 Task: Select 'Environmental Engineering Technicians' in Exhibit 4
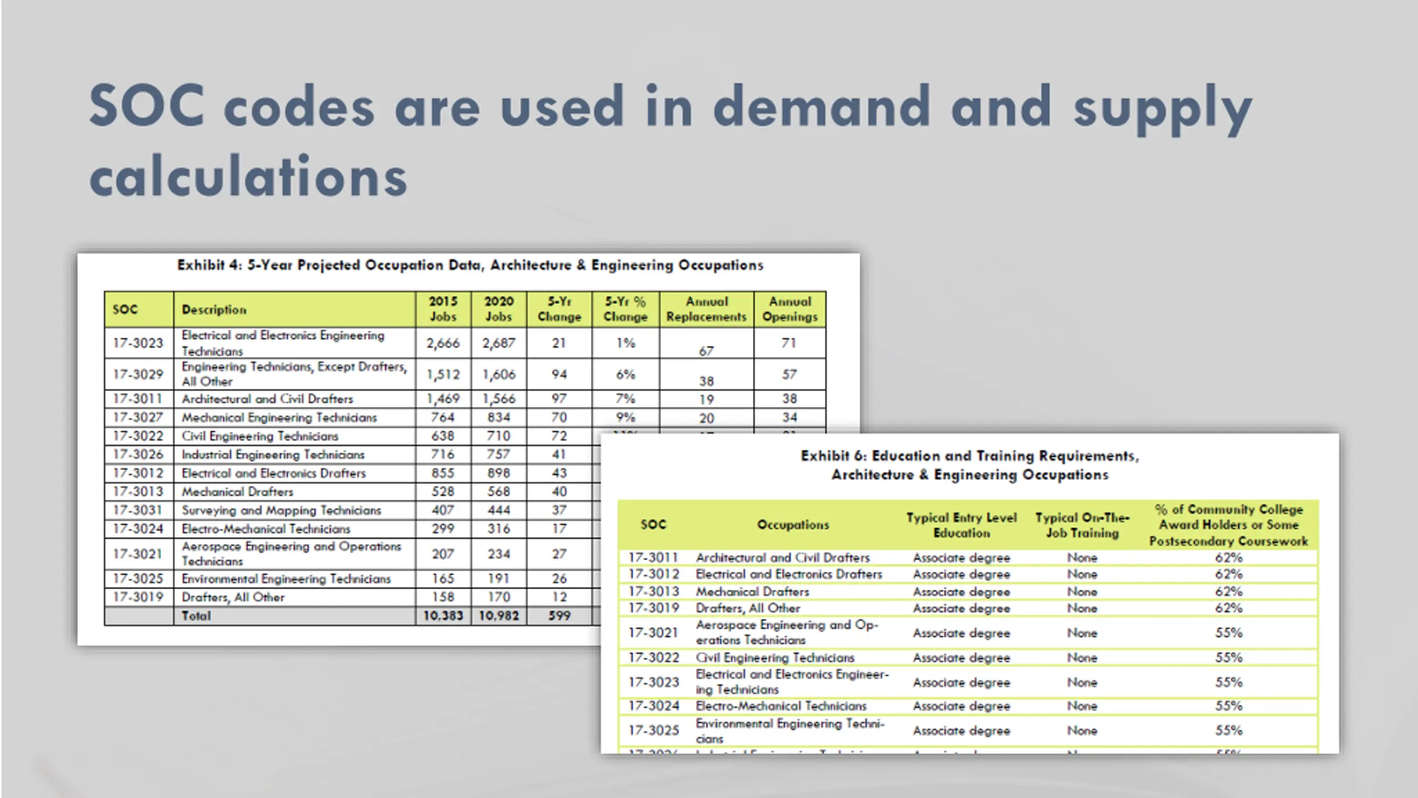tap(286, 579)
